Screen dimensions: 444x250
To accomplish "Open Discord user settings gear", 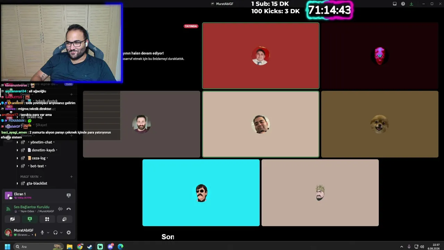I will 69,233.
